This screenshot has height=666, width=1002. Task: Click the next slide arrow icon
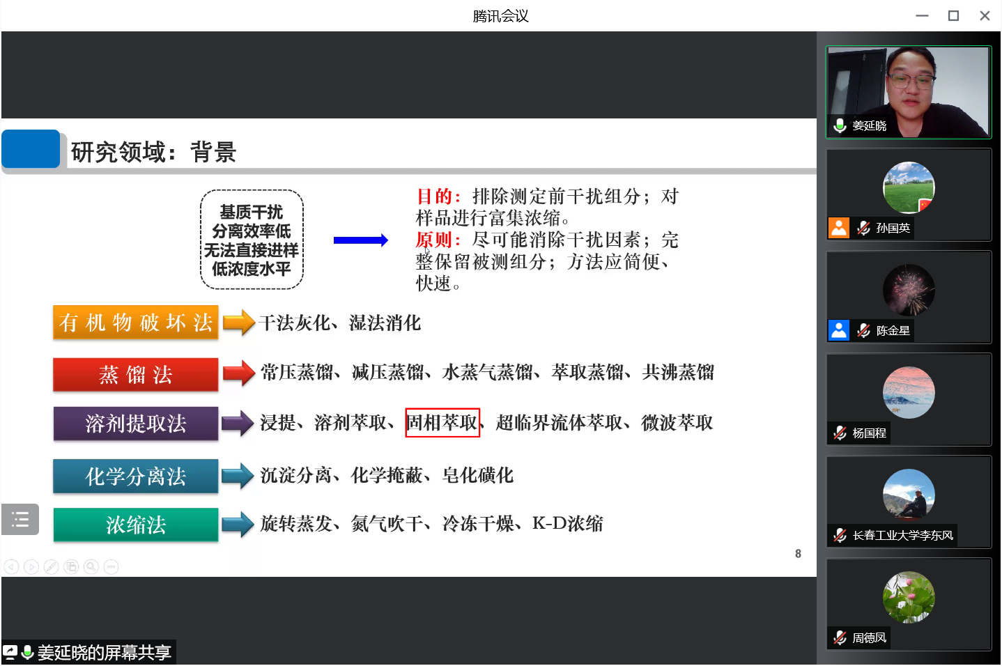(31, 567)
